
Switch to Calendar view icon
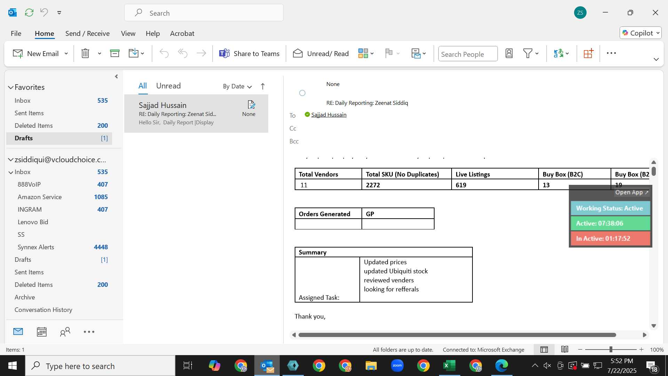(x=42, y=332)
